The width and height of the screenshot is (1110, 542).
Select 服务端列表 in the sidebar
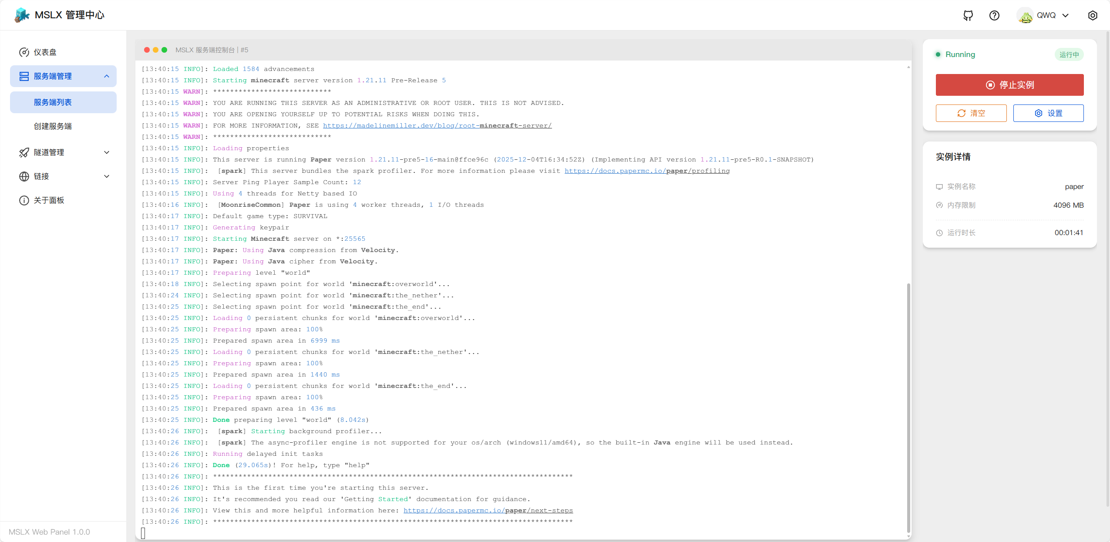coord(53,102)
